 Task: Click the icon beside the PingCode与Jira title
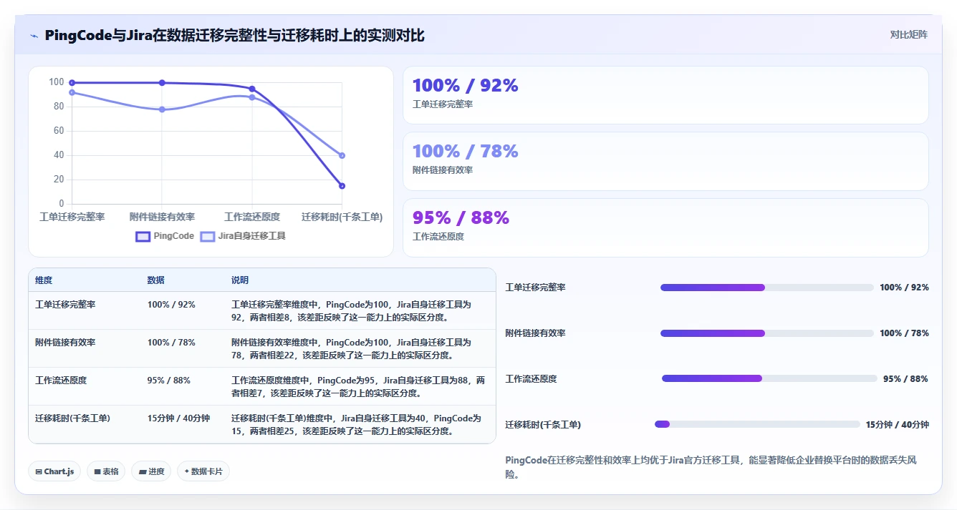[34, 36]
